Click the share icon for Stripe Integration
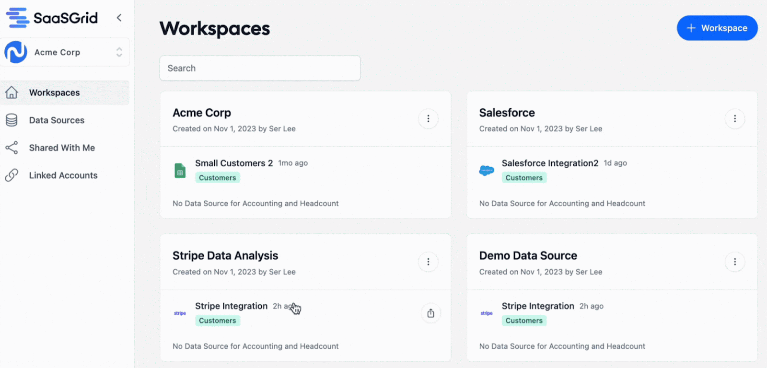The height and width of the screenshot is (368, 767). click(x=430, y=313)
